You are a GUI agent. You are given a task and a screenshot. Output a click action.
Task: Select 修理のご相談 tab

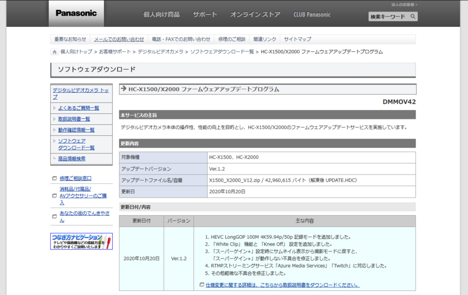232,39
